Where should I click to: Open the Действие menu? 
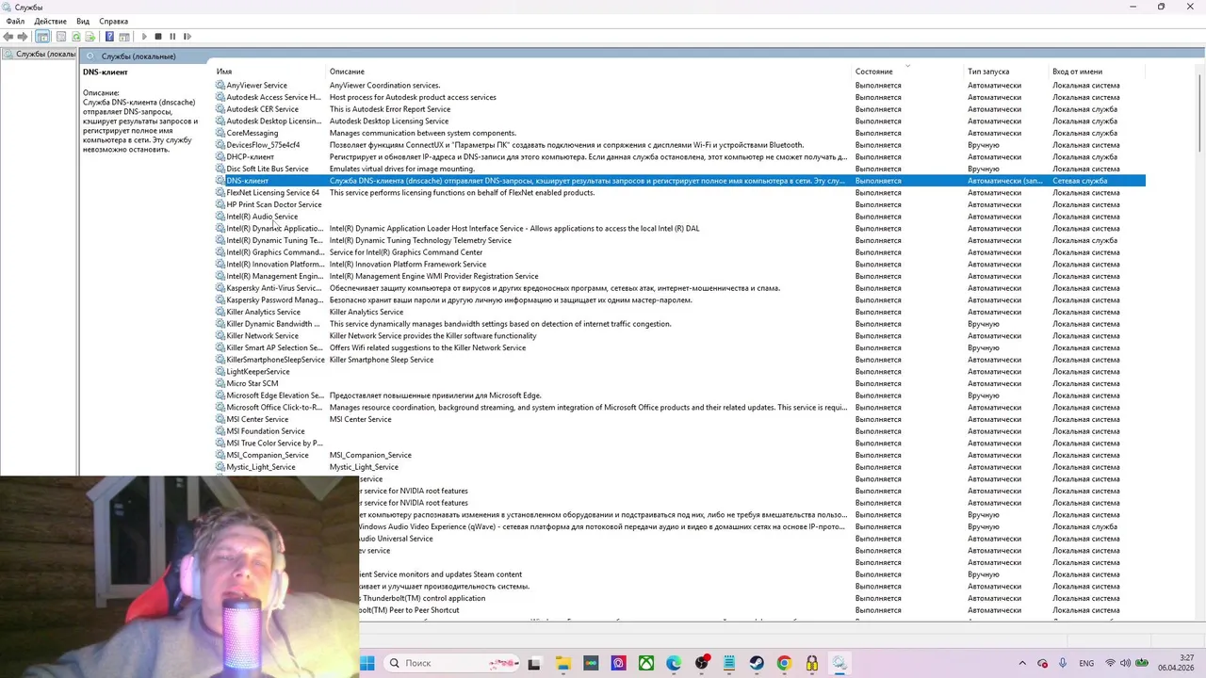coord(50,21)
